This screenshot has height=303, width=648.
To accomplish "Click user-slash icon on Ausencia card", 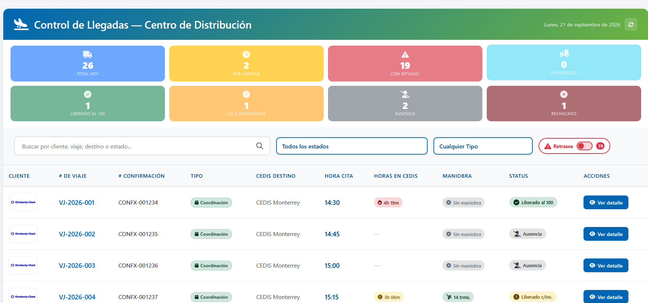I will point(405,94).
